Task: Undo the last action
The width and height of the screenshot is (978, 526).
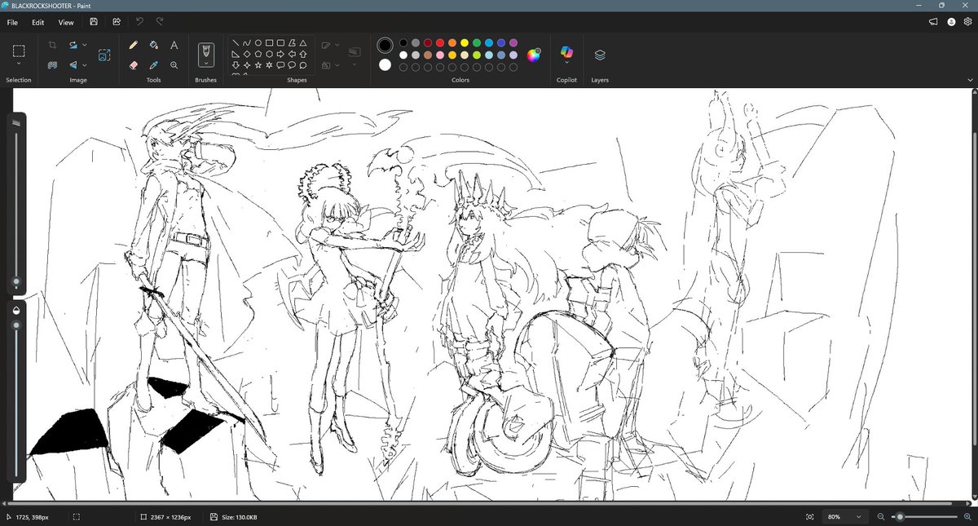Action: (x=139, y=22)
